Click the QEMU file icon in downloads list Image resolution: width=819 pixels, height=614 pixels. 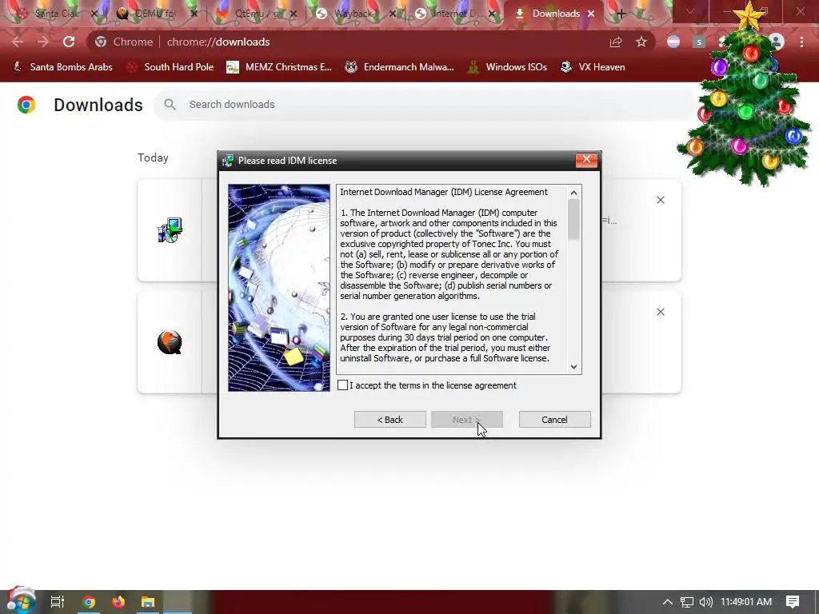tap(170, 342)
